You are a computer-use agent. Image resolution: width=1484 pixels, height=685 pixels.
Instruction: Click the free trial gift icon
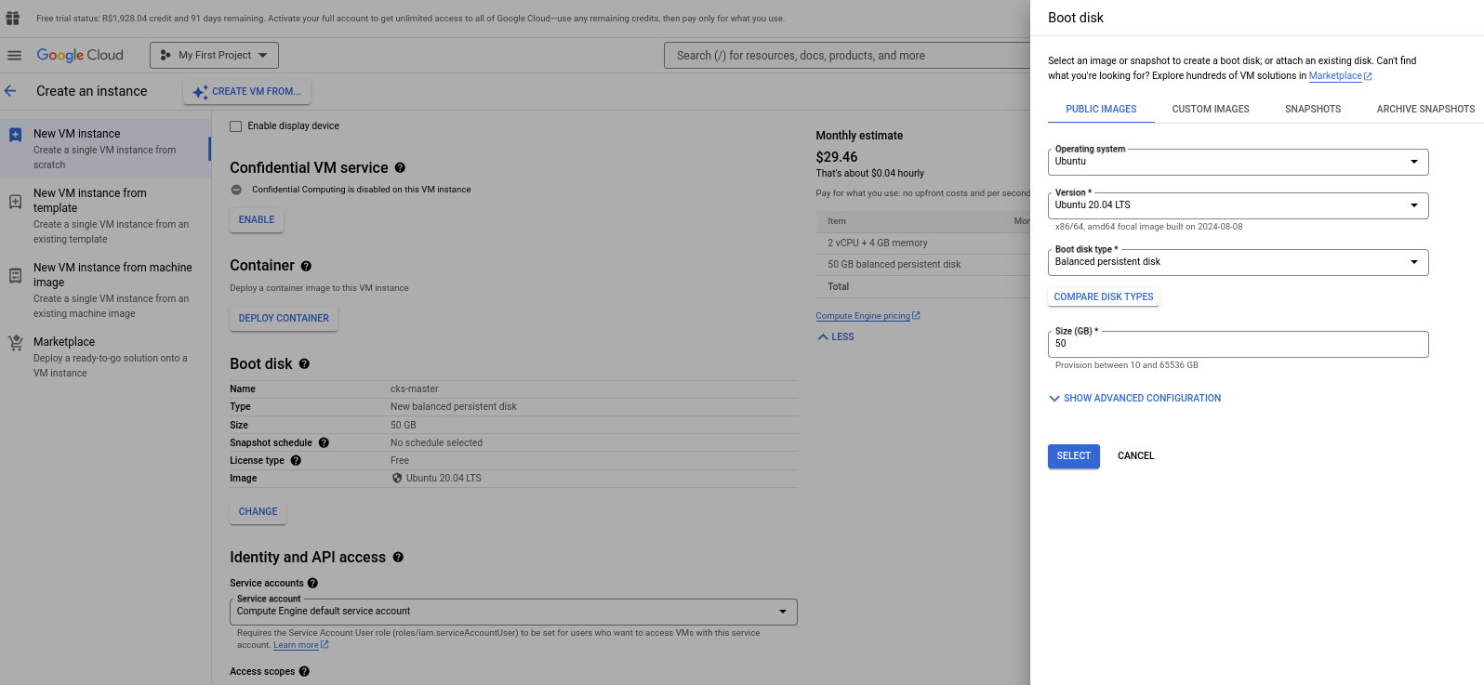[x=13, y=19]
